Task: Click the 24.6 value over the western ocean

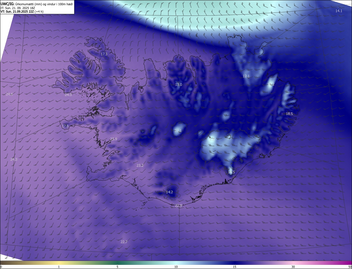Action: [x=9, y=94]
